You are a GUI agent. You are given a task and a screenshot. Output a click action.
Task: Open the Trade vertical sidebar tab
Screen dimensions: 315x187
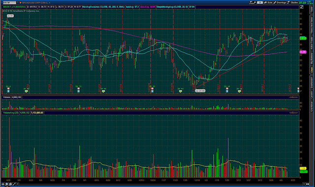point(312,9)
